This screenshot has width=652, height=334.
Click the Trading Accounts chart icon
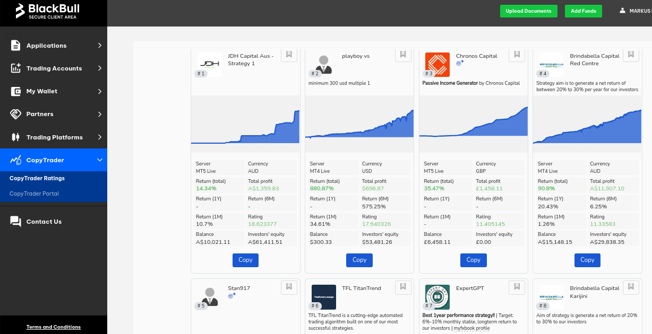click(15, 68)
